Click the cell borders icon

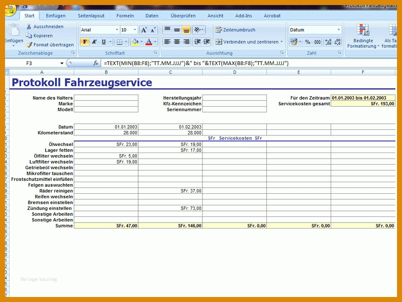click(x=120, y=42)
